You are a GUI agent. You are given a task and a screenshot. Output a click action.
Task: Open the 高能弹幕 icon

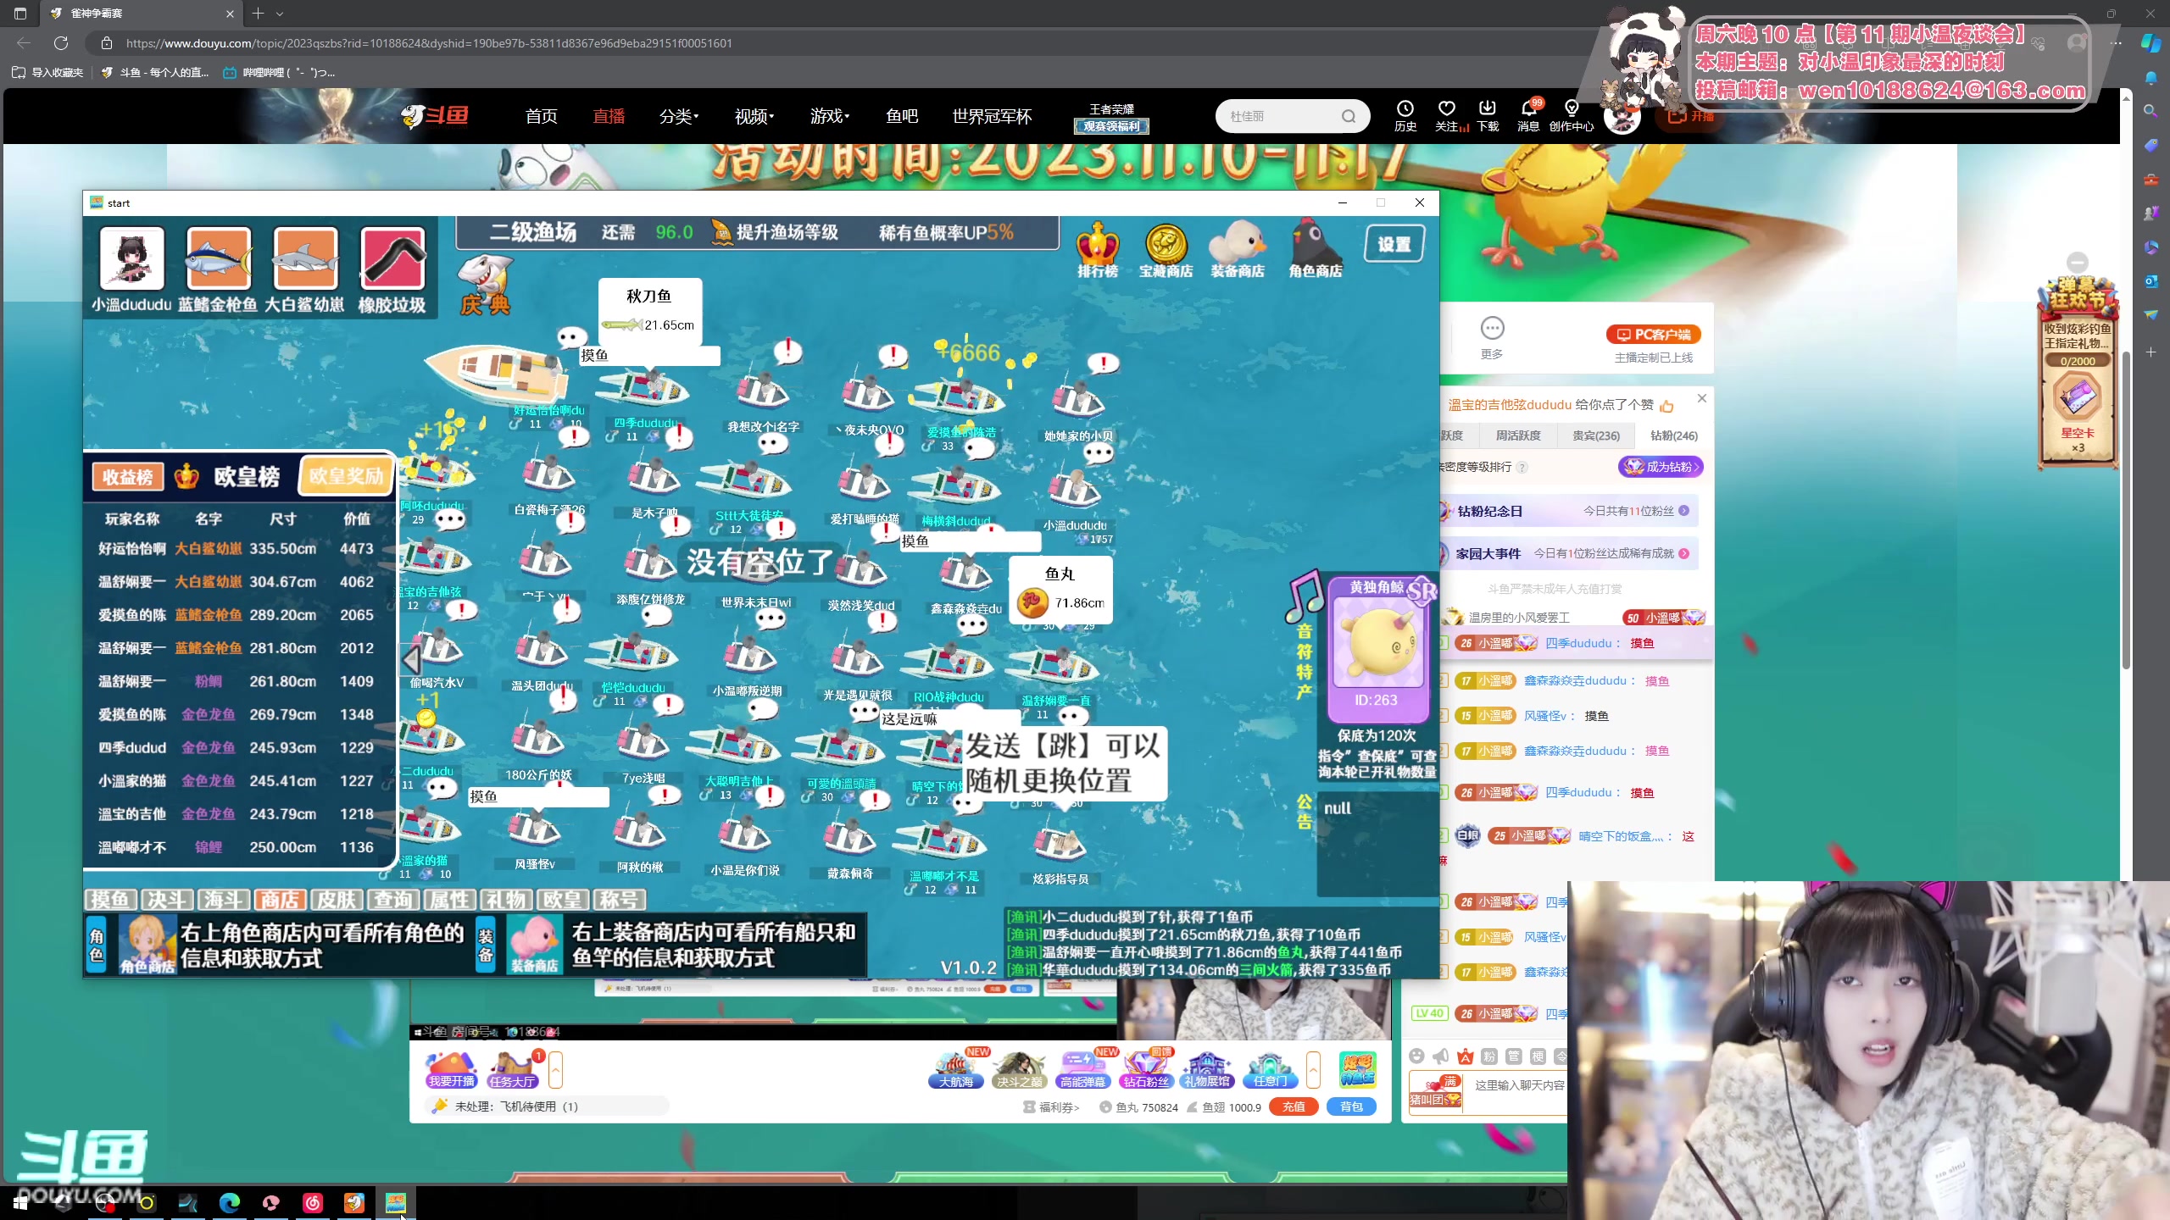[x=1082, y=1069]
